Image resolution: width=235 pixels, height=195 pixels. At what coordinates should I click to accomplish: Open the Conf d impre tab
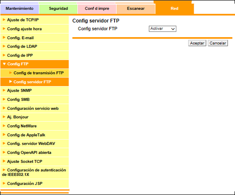coord(97,9)
